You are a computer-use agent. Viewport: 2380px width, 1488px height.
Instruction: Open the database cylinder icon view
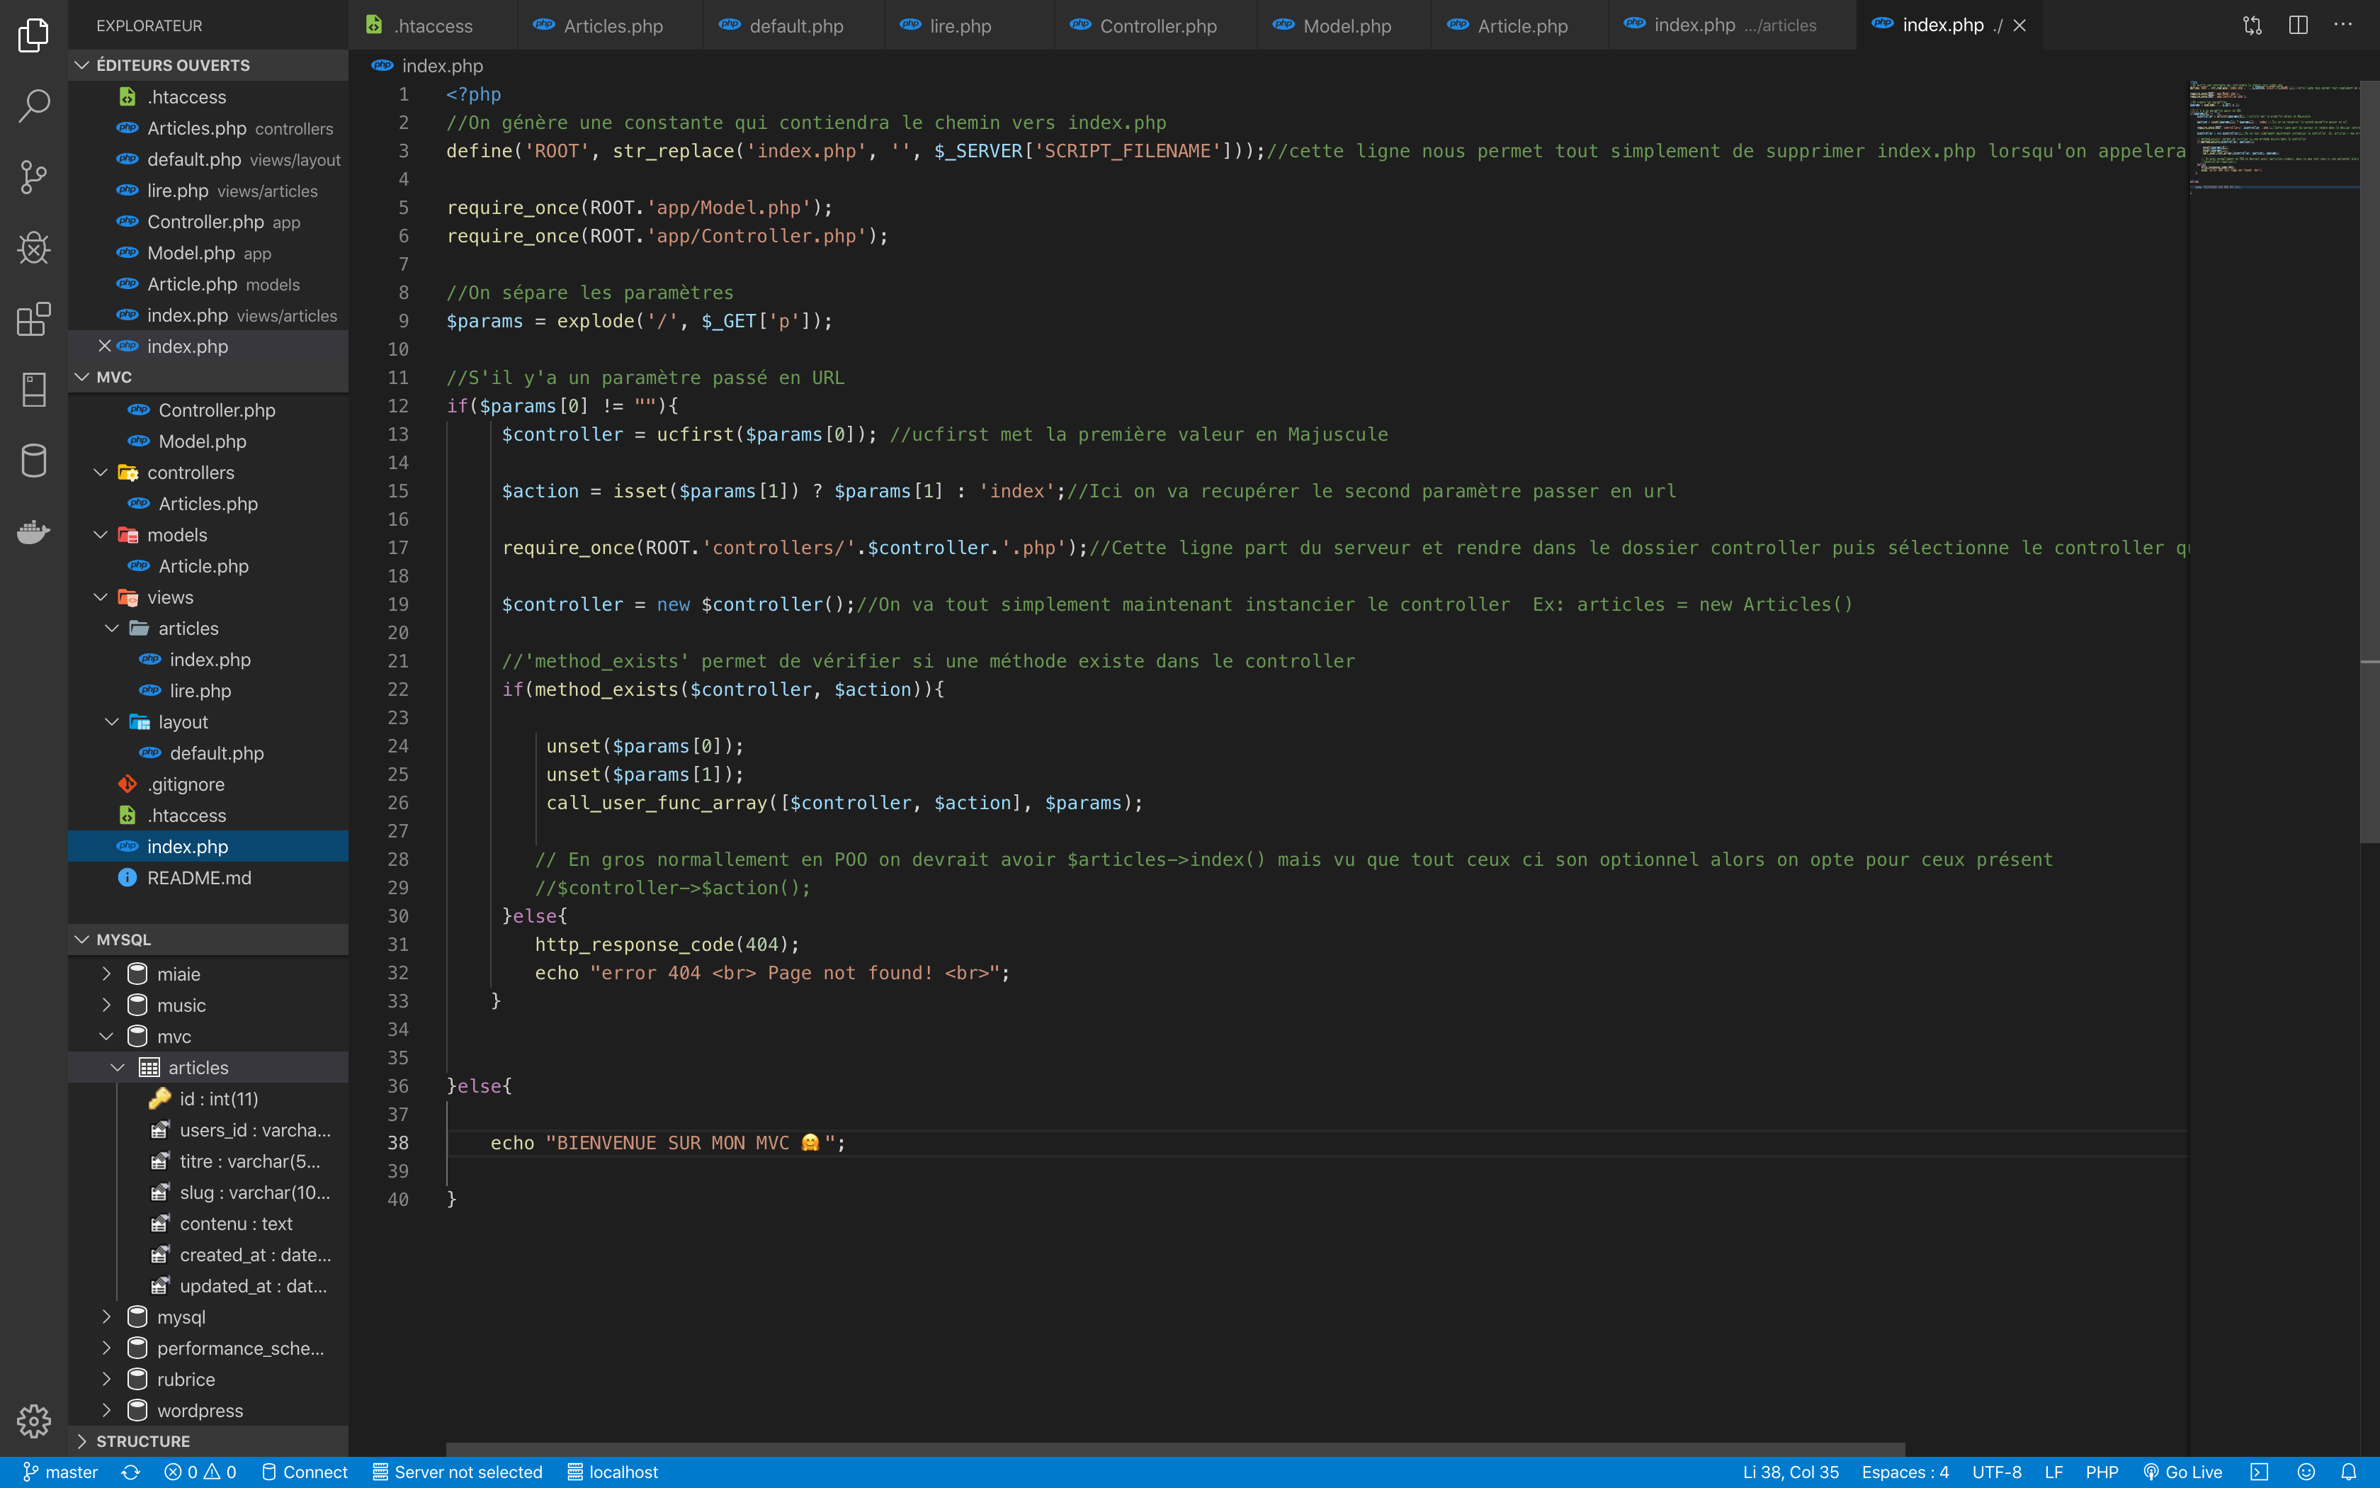click(x=33, y=461)
